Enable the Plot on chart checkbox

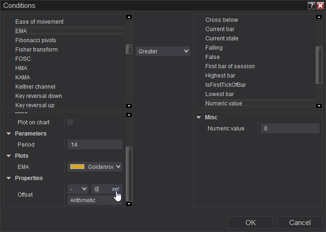[70, 122]
